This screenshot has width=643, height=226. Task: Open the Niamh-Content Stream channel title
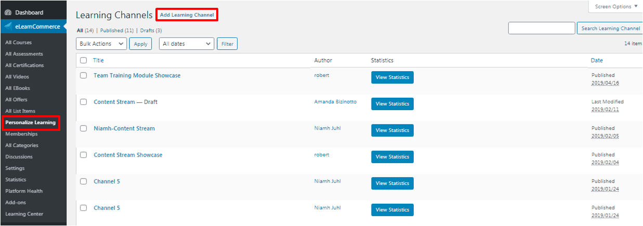pos(124,128)
